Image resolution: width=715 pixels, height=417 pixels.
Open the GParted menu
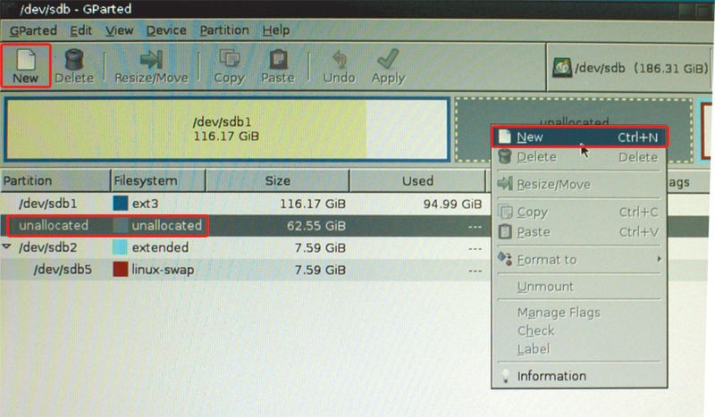33,30
